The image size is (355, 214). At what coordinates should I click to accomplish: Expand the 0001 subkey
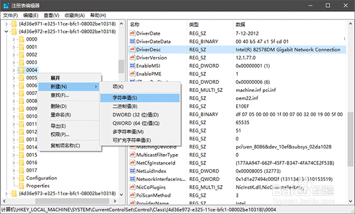[x=14, y=47]
